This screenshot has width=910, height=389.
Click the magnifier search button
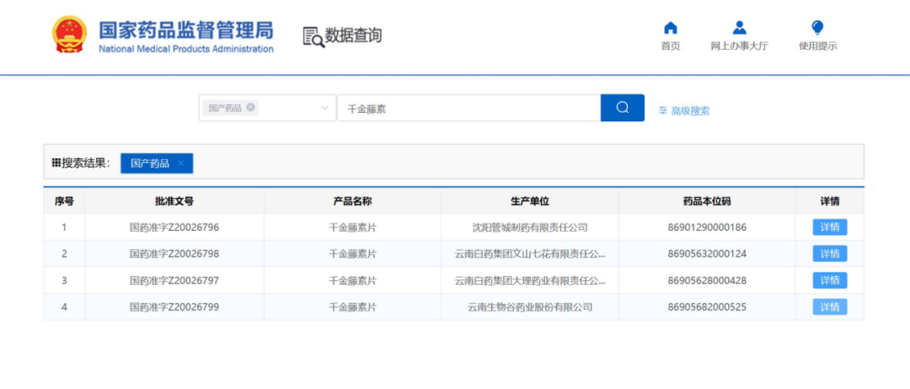(x=622, y=108)
